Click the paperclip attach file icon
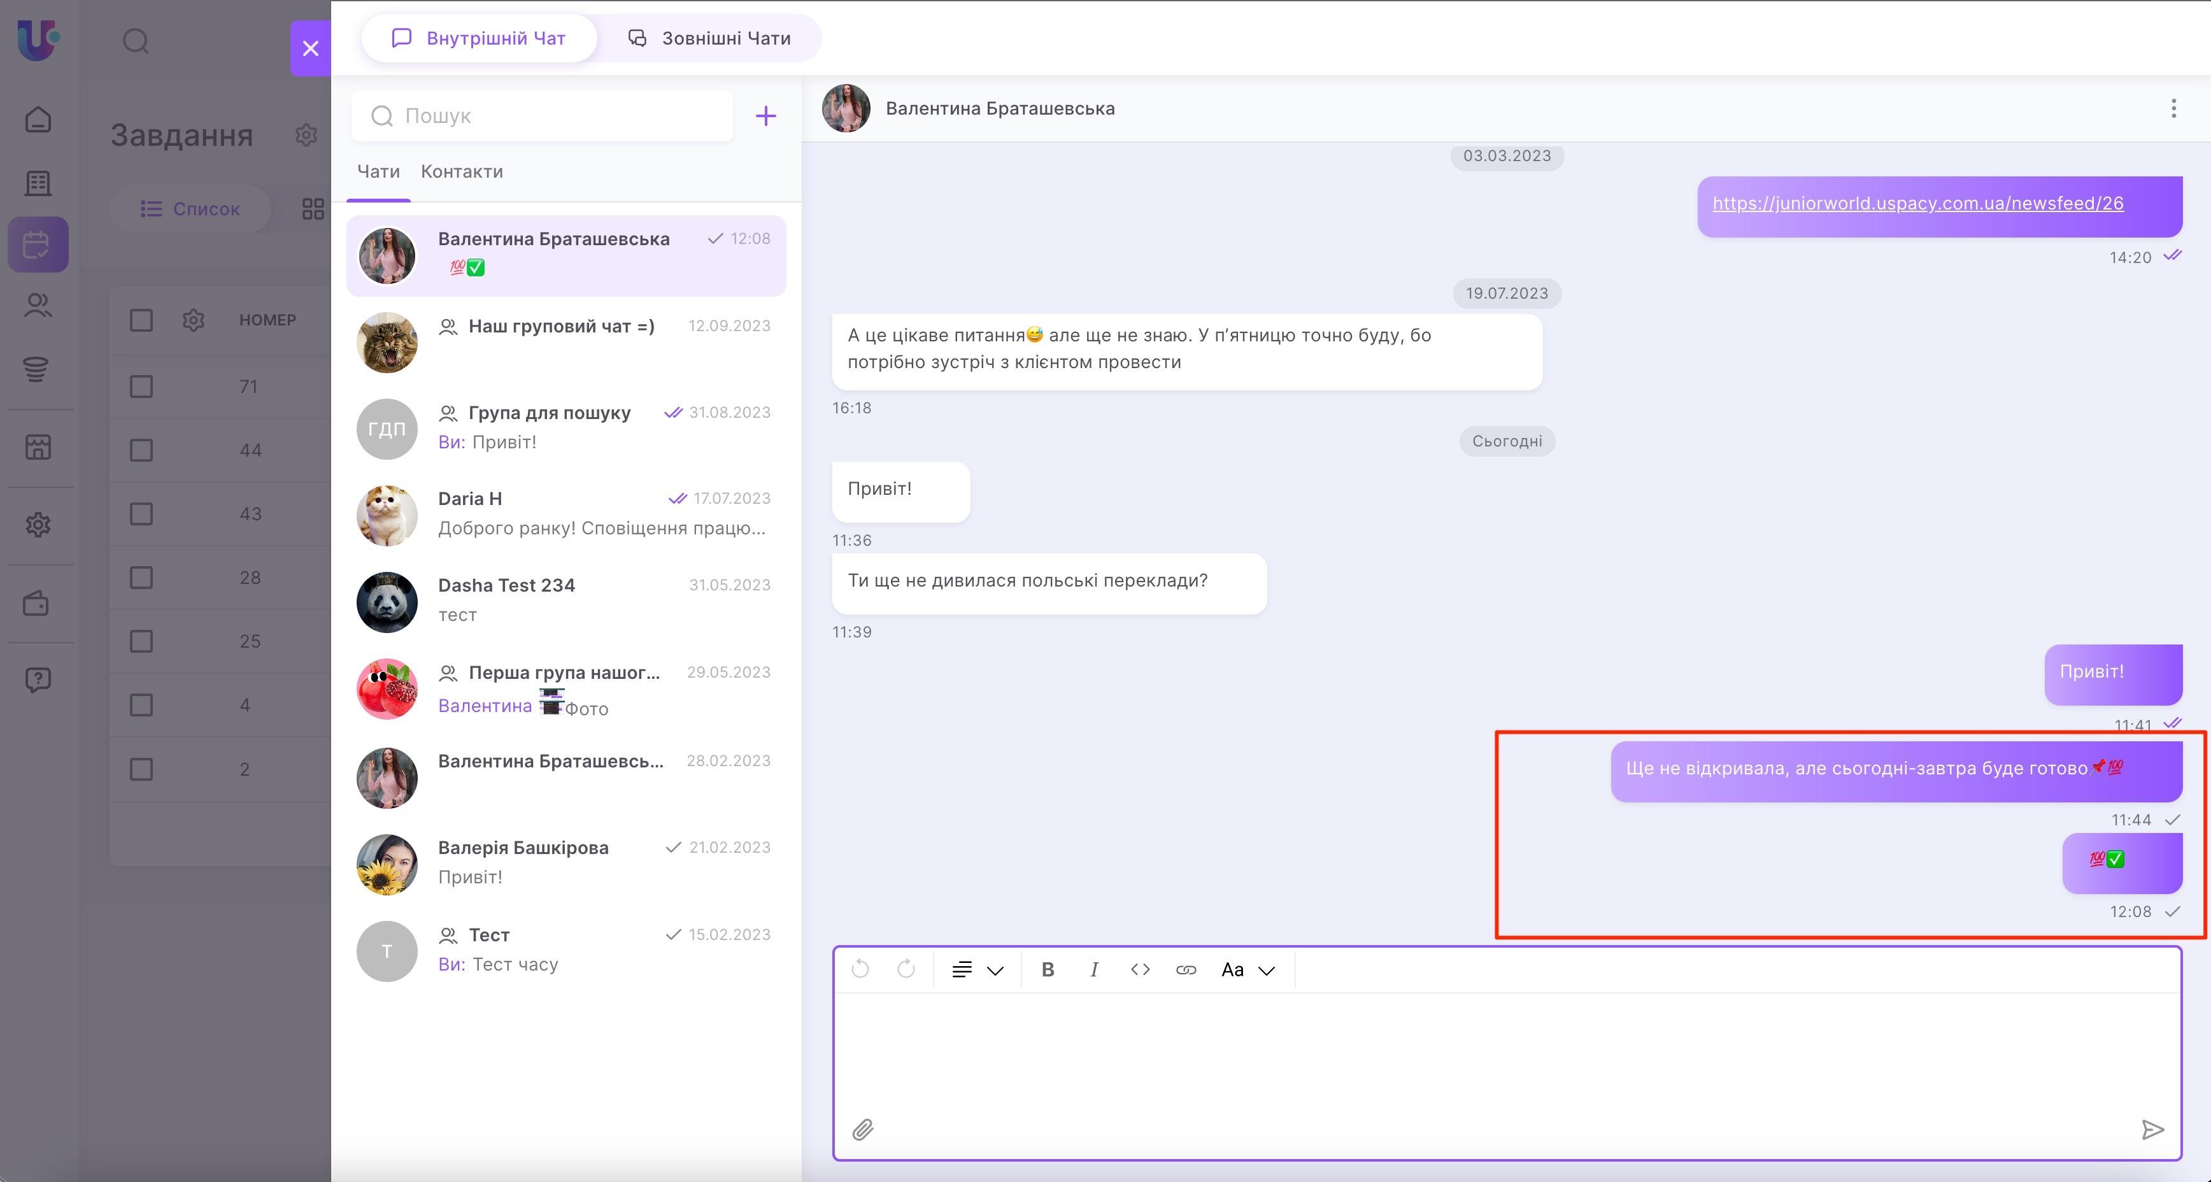The height and width of the screenshot is (1182, 2211). [x=863, y=1130]
